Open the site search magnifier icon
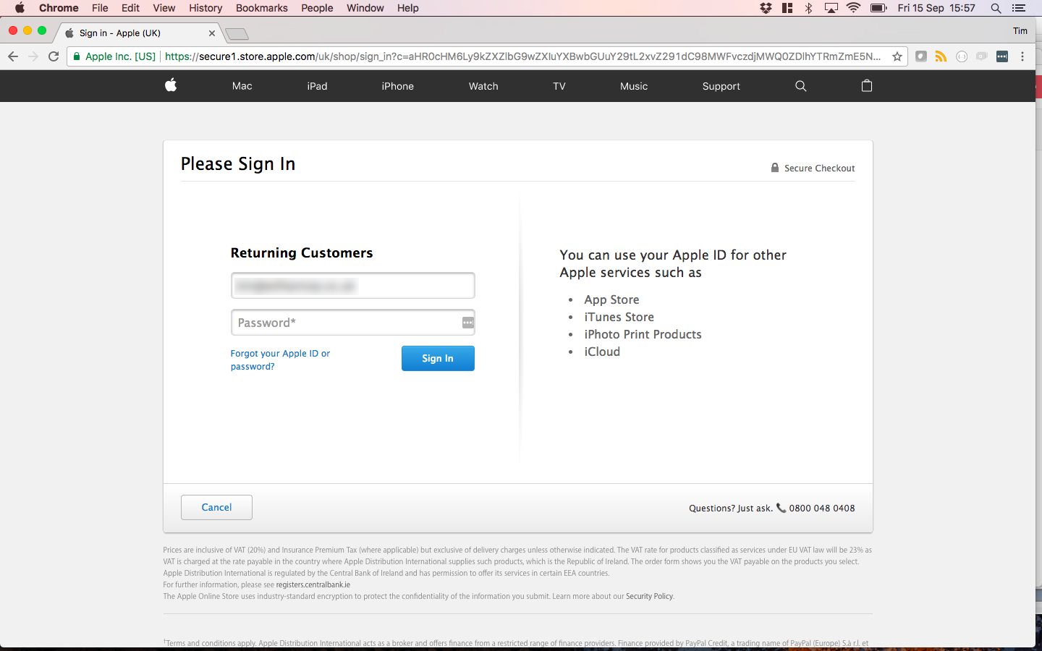Viewport: 1042px width, 651px height. [x=800, y=85]
